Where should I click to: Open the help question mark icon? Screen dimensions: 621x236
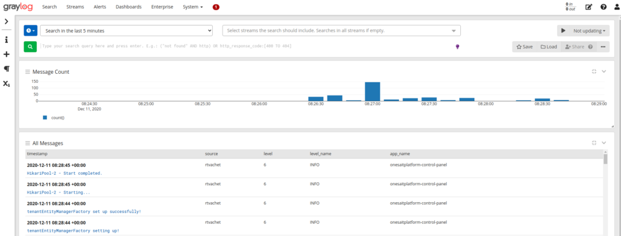[603, 7]
